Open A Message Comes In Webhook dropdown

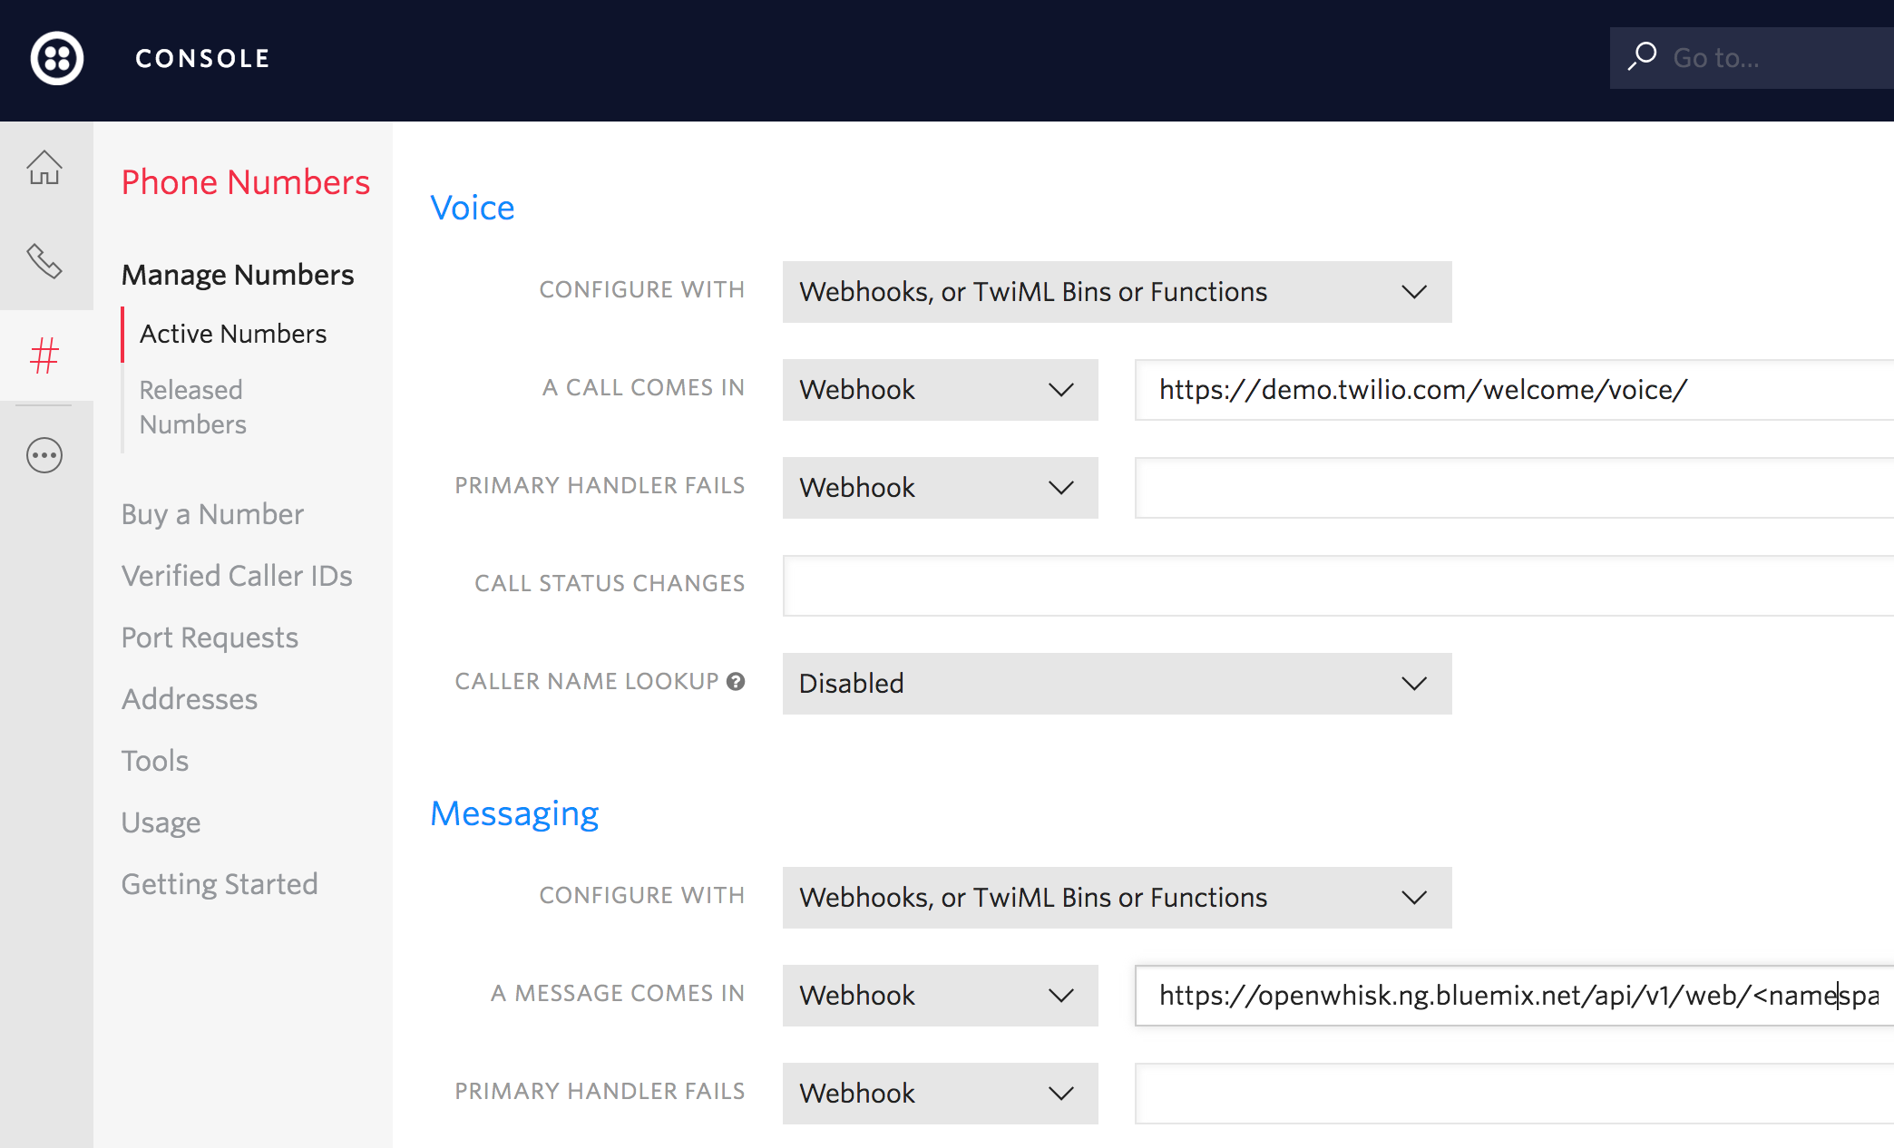click(x=939, y=996)
